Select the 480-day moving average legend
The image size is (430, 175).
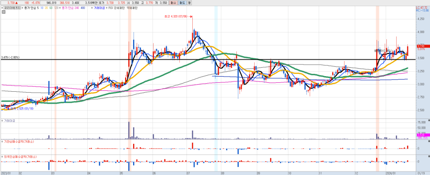point(83,8)
